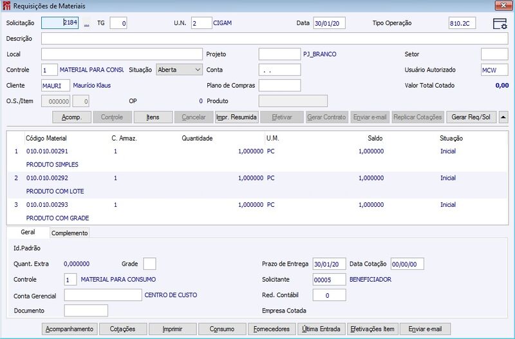
Task: Click the Prazo de Entrega date field
Action: 329,264
